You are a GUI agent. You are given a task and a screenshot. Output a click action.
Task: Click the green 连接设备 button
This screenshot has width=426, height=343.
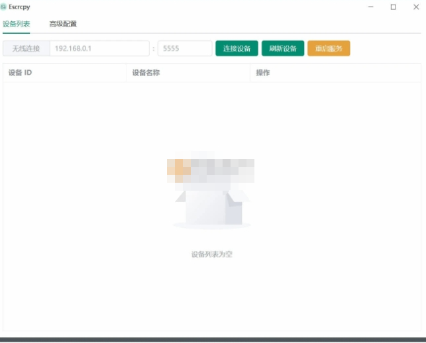tap(237, 48)
